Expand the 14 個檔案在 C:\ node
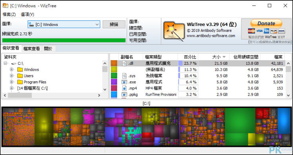293x155 pixels. click(x=12, y=88)
